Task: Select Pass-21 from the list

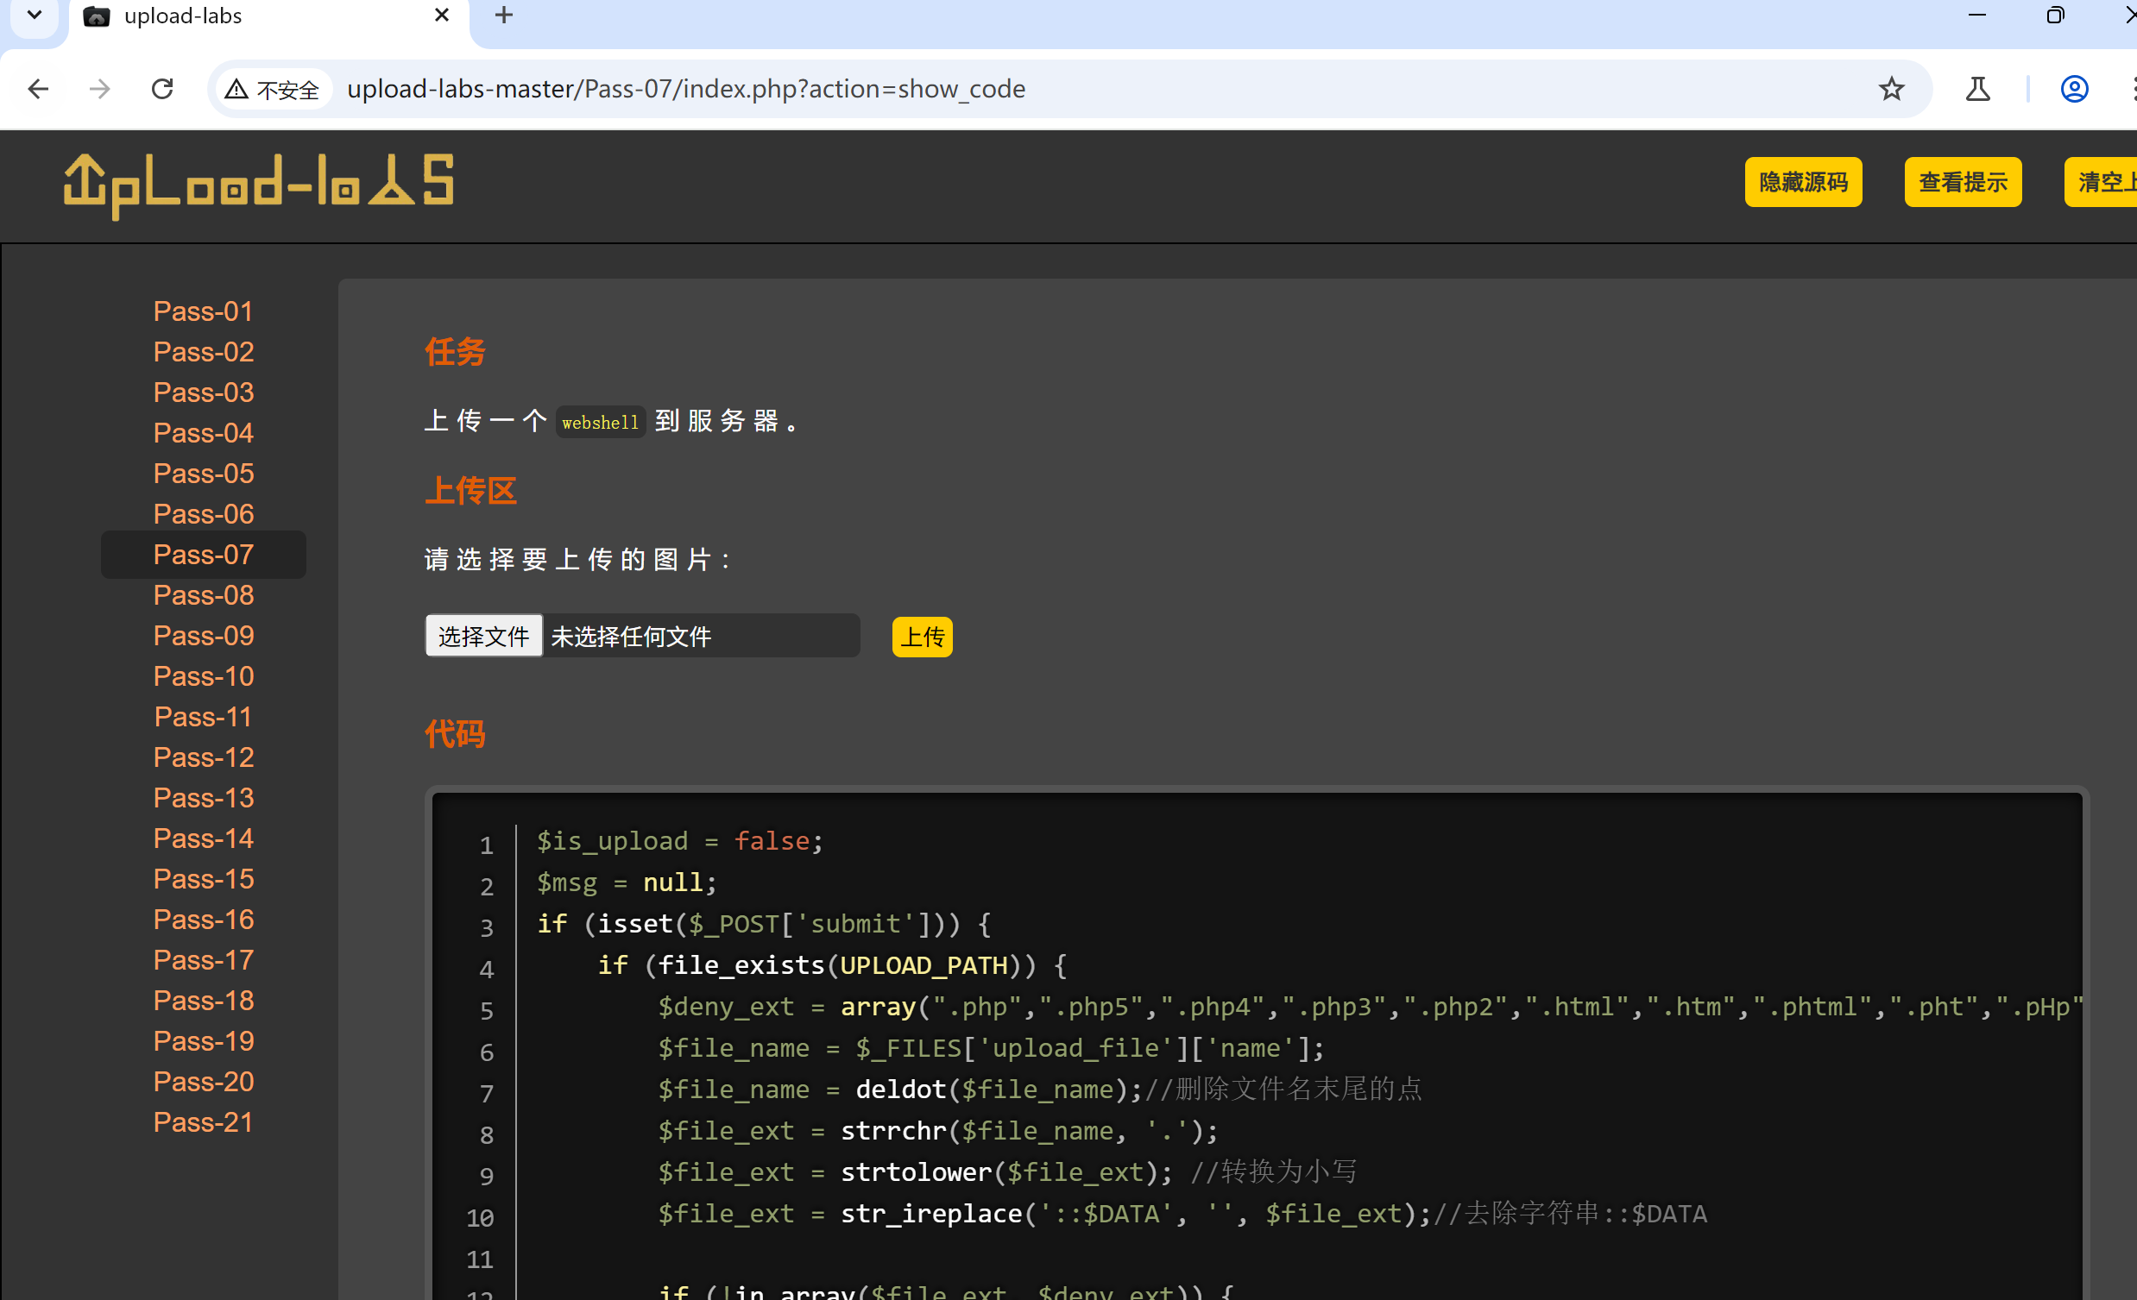Action: coord(203,1122)
